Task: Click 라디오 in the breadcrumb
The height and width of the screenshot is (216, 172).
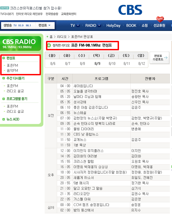Action: point(62,37)
